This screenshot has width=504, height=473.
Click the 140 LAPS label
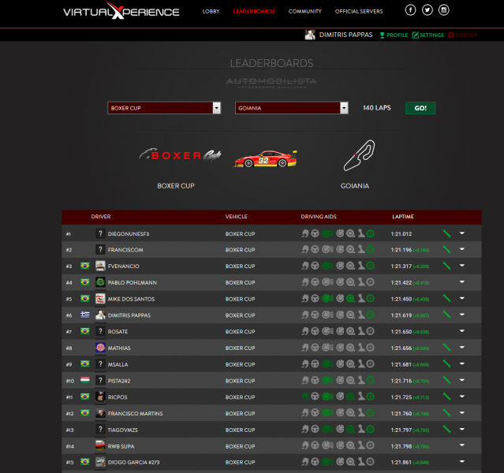[x=377, y=108]
